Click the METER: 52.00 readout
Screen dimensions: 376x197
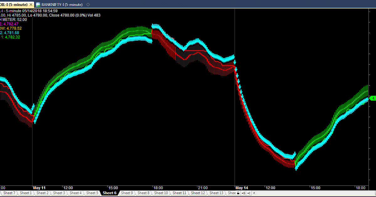[x=15, y=19]
